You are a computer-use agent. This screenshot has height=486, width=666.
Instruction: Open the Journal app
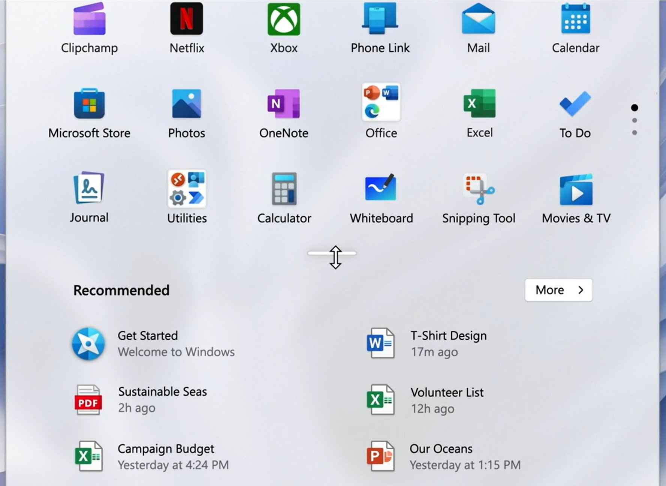[x=89, y=198]
